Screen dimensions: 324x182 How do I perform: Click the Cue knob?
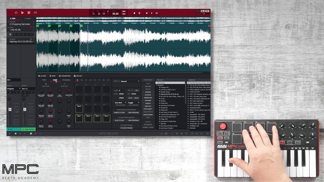coord(59,91)
